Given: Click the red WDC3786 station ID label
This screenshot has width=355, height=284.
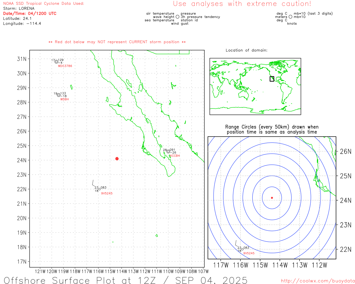Looking at the screenshot, I should (65, 66).
